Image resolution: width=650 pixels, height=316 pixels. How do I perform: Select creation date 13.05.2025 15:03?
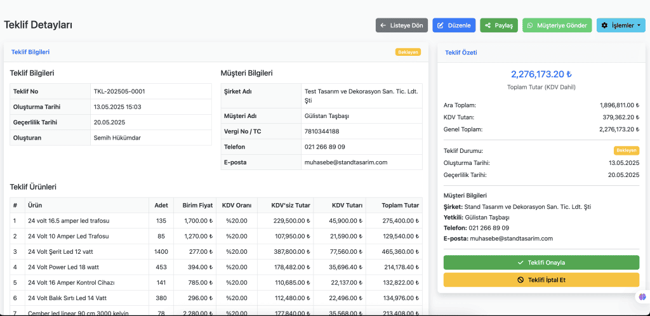[117, 107]
